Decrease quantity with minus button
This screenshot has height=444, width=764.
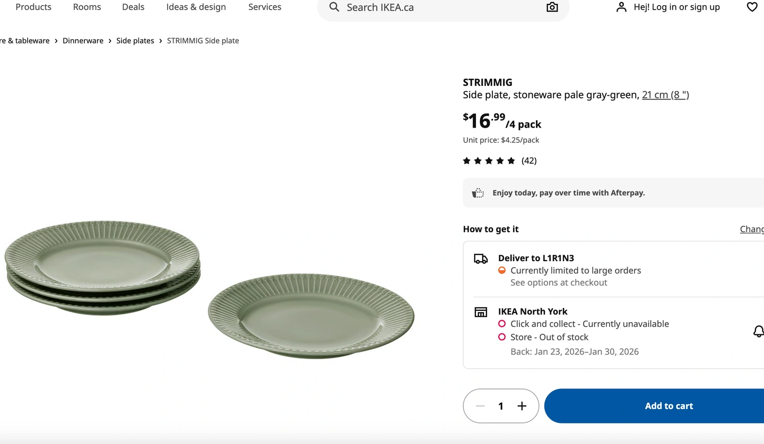pos(480,406)
